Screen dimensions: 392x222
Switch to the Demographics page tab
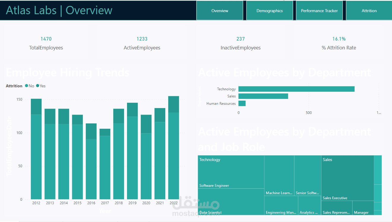(269, 11)
